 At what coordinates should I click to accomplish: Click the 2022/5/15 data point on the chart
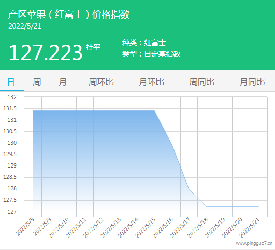154,110
